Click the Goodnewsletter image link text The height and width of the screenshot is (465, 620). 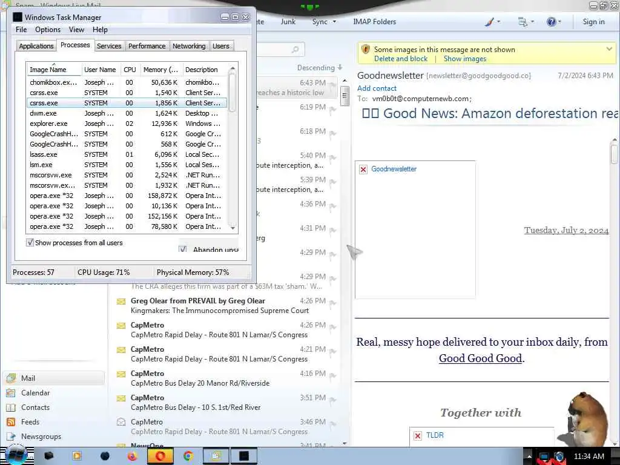click(394, 169)
